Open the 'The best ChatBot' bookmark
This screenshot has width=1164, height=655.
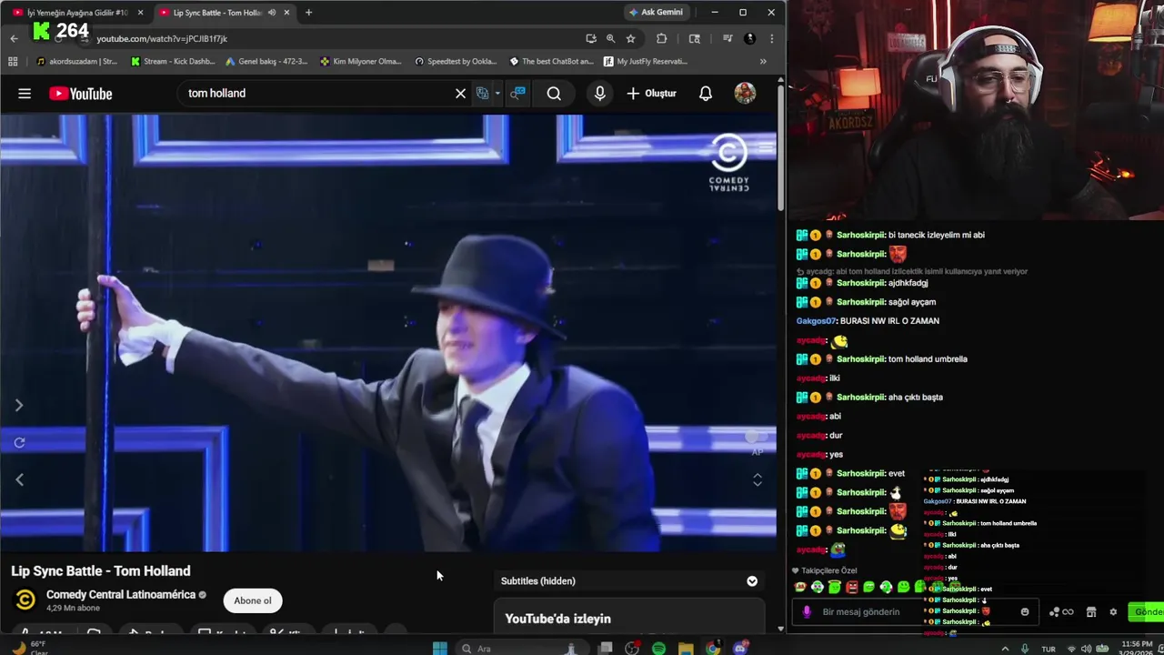(x=551, y=61)
